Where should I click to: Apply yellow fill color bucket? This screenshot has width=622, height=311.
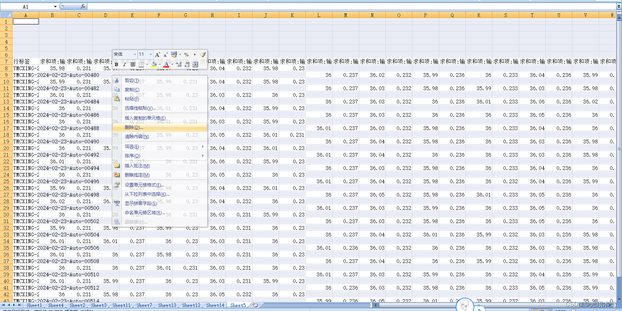click(x=154, y=64)
